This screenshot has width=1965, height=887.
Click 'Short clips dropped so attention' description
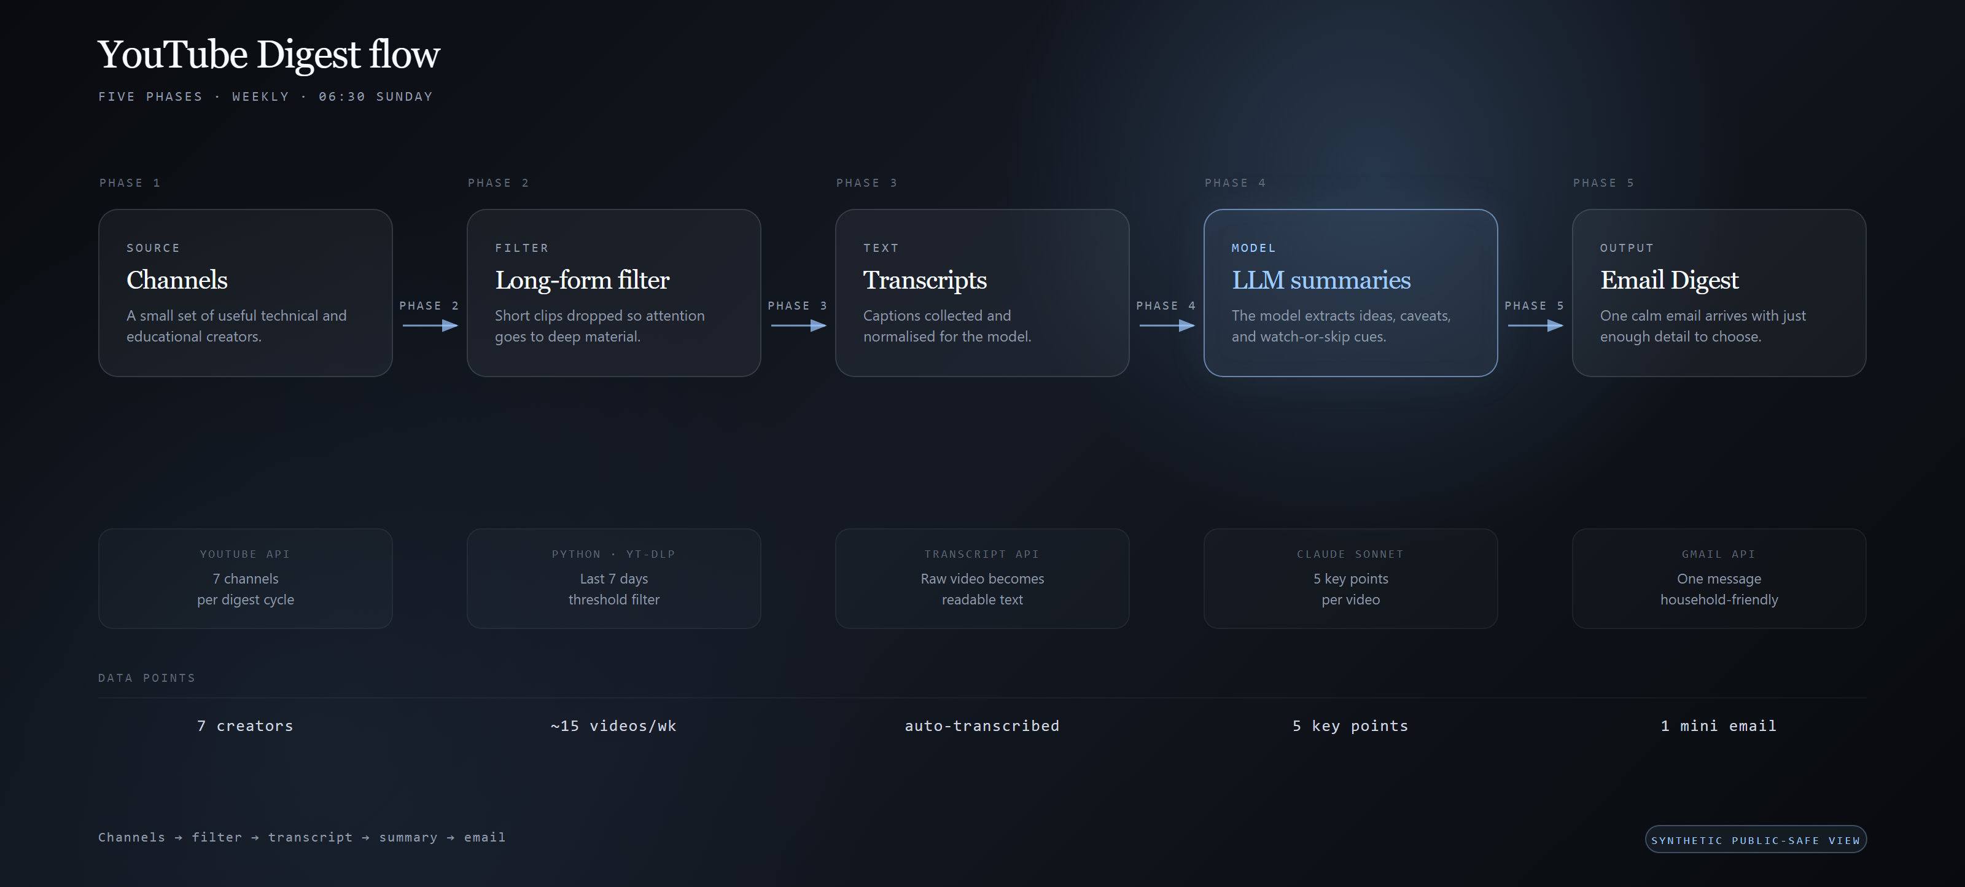pos(599,326)
